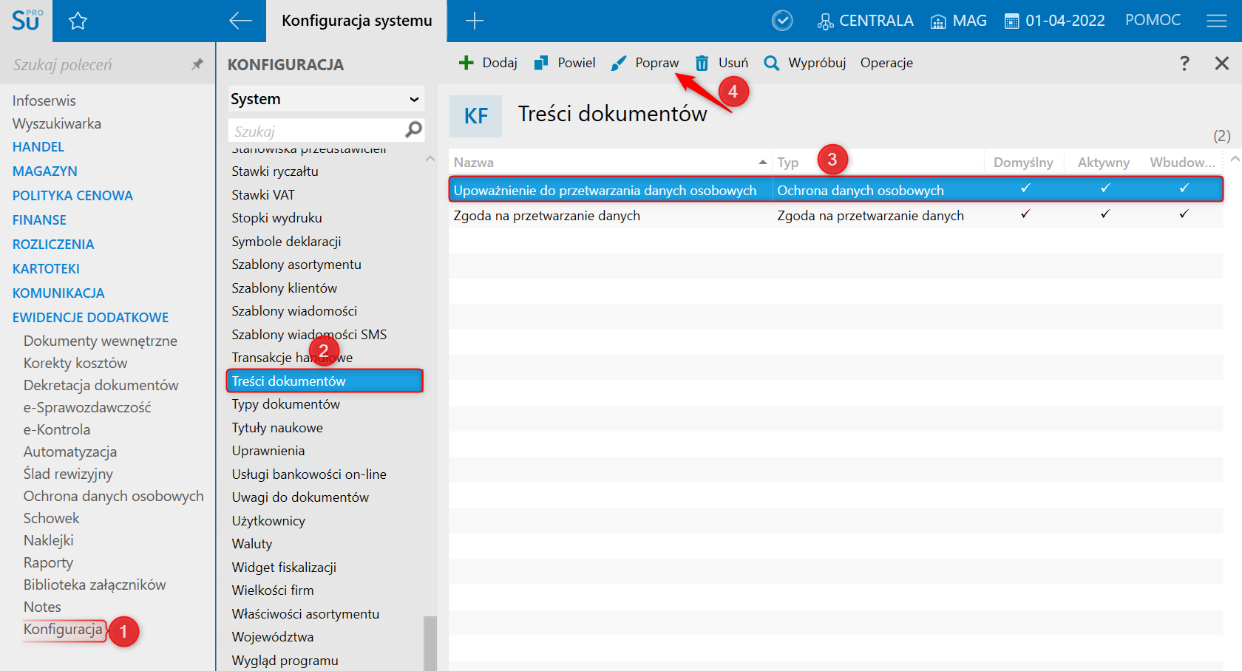Image resolution: width=1242 pixels, height=671 pixels.
Task: Toggle Wbudowany for Zgoda na przetwarzanie row
Action: [x=1184, y=214]
